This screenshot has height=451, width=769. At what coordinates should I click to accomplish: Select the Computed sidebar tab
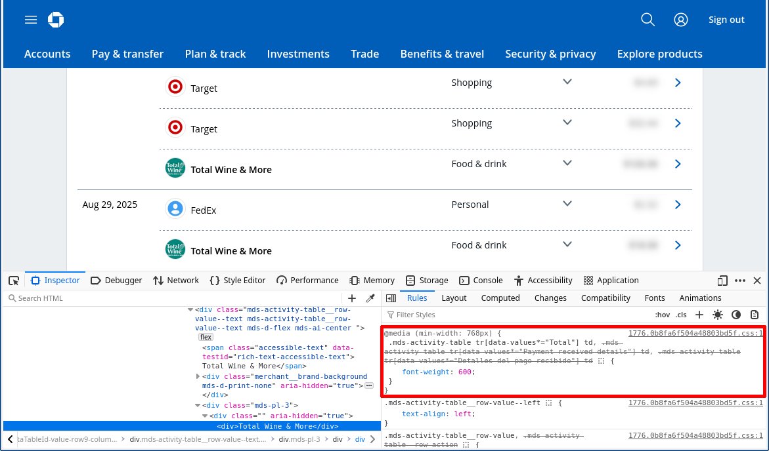500,298
